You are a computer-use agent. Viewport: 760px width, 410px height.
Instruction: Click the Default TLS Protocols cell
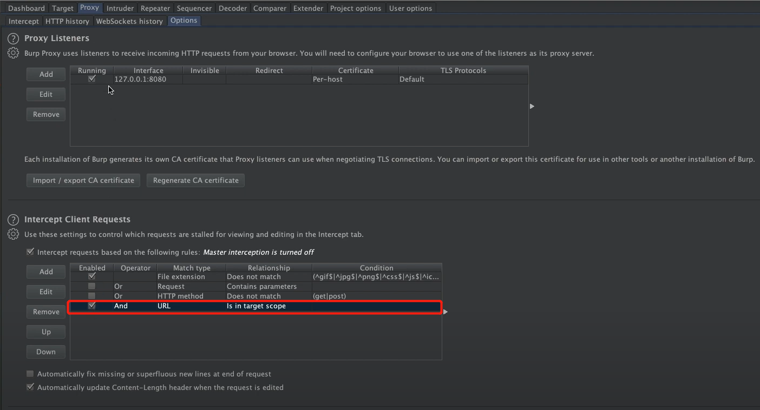coord(463,79)
